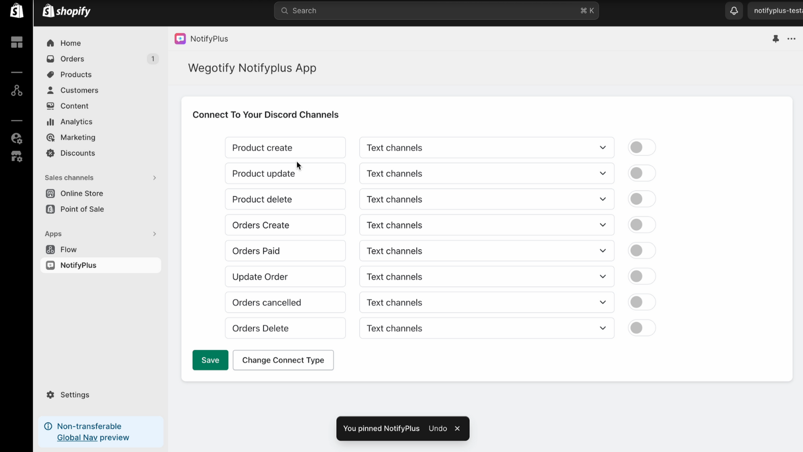Click the pin icon to unpin NotifyPlus
Image resolution: width=803 pixels, height=452 pixels.
pos(775,39)
